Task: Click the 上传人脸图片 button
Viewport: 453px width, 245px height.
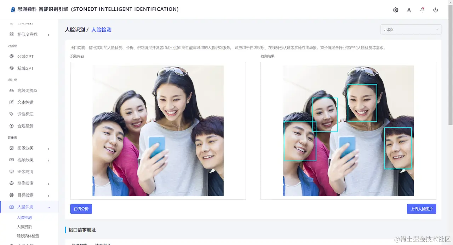Action: coord(422,209)
